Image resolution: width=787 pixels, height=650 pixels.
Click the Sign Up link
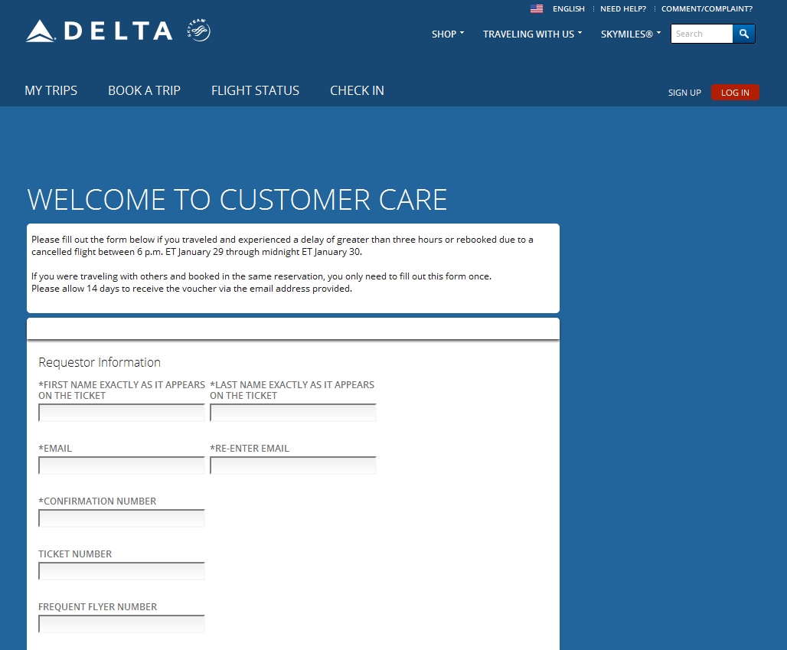[x=684, y=93]
